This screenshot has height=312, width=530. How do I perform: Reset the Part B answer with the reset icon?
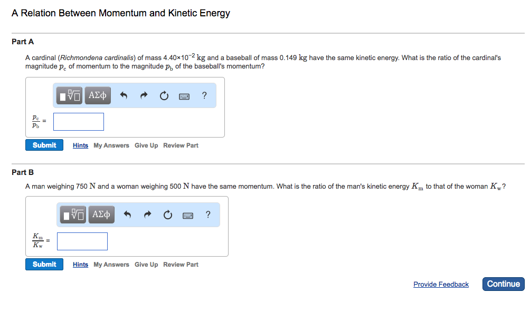click(x=167, y=214)
